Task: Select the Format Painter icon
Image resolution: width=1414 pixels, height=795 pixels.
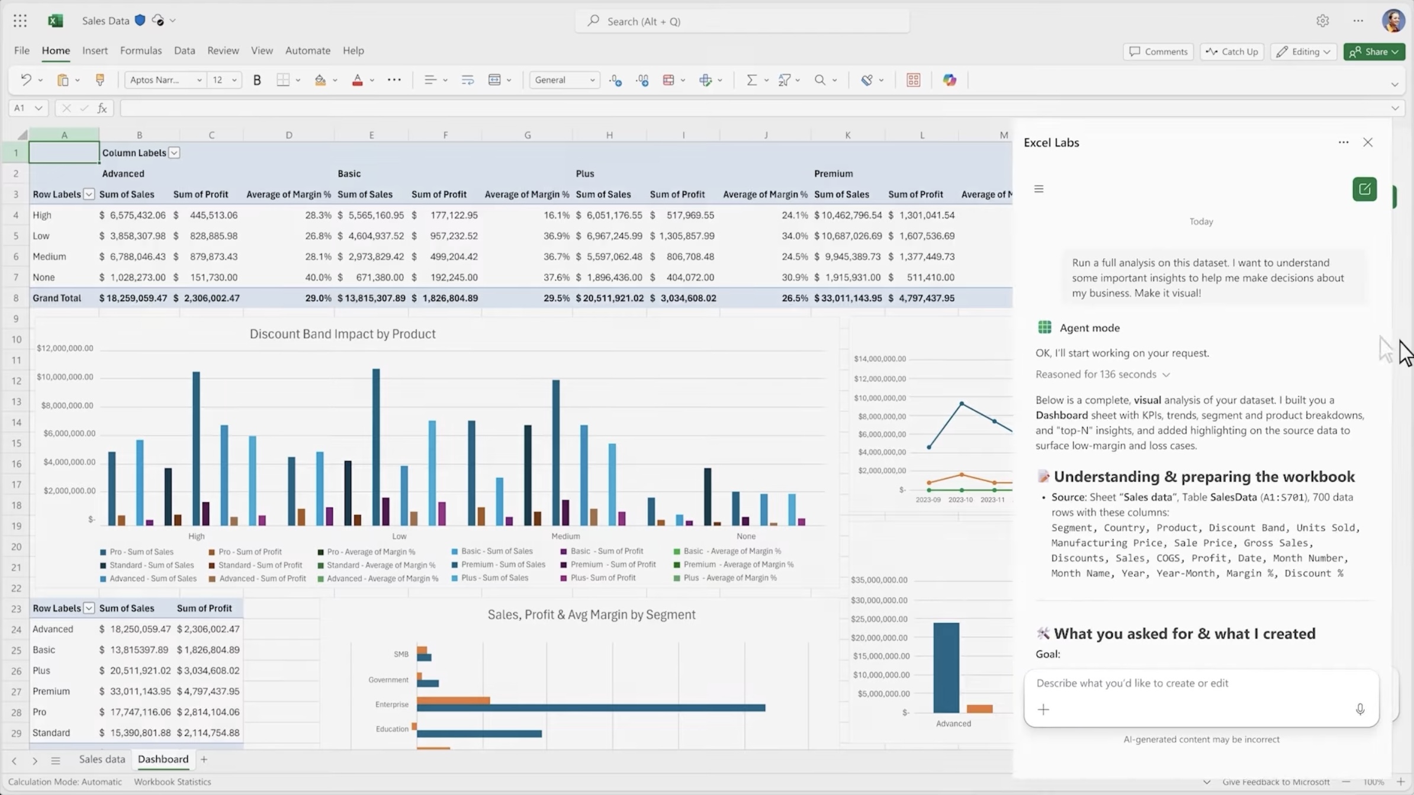Action: click(x=99, y=79)
